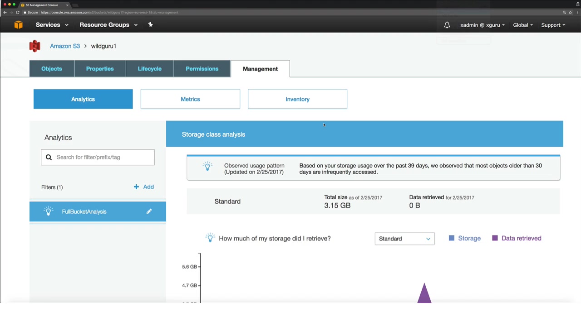The width and height of the screenshot is (581, 326).
Task: Click the lightbulb icon beside FullBucketAnalysis
Action: (48, 211)
